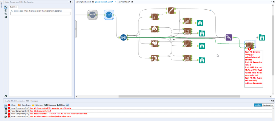Image resolution: width=275 pixels, height=121 pixels.
Task: Select the Logistic Regression tool
Action: [x=154, y=17]
